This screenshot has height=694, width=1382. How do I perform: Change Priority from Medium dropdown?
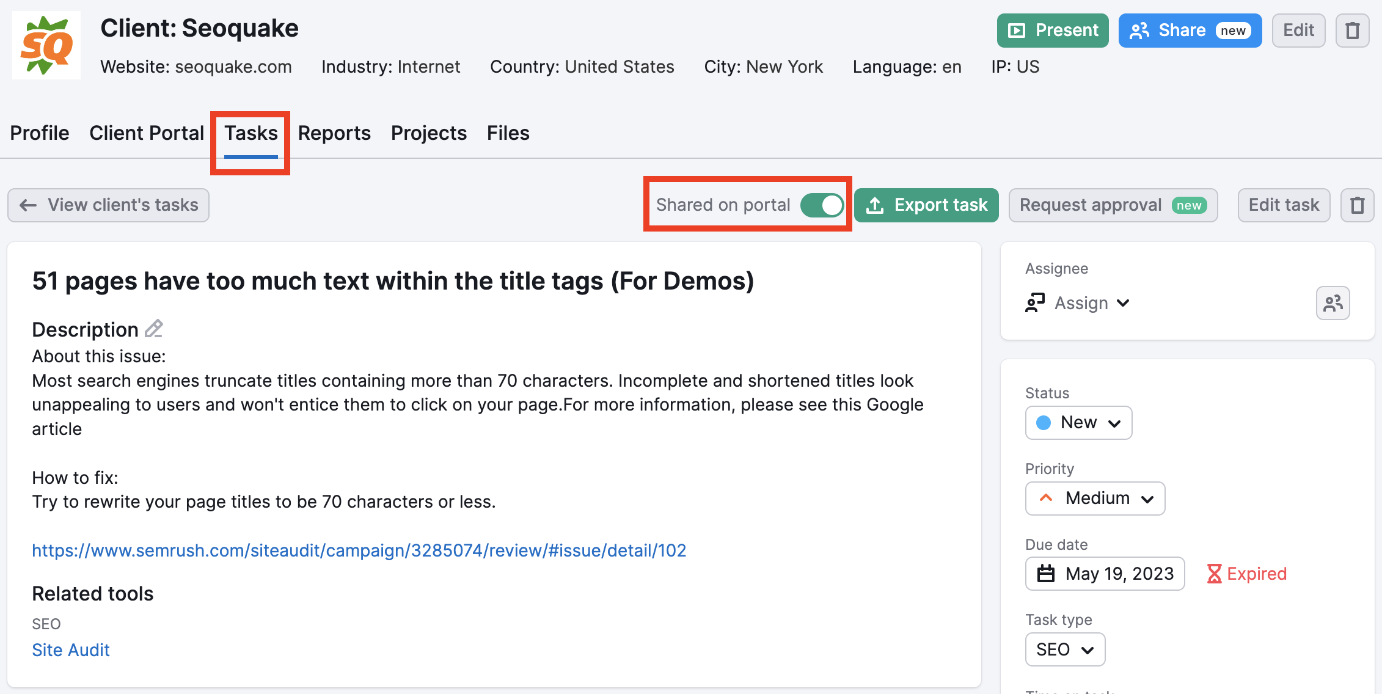point(1095,499)
